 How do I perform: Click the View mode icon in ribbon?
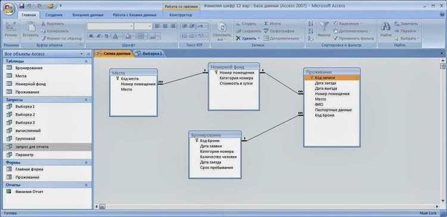click(x=11, y=27)
